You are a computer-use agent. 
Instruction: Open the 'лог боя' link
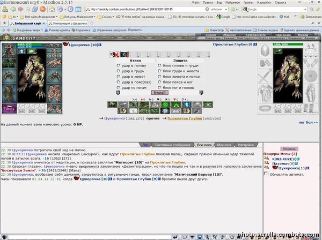pos(308,122)
